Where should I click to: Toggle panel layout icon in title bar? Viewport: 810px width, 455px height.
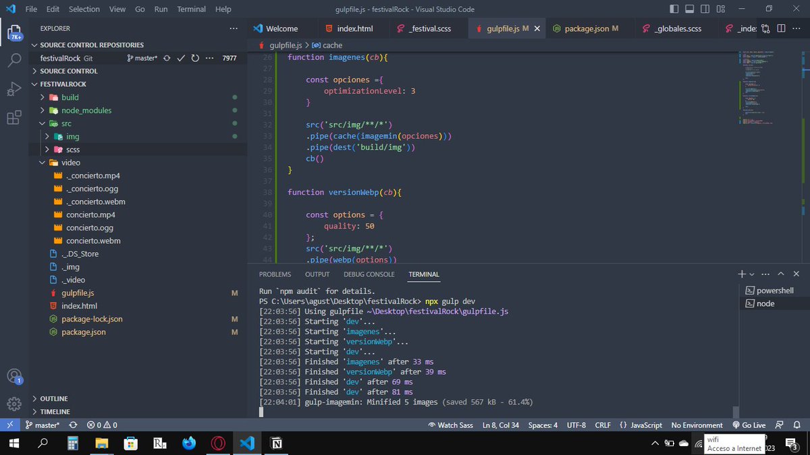pyautogui.click(x=690, y=9)
